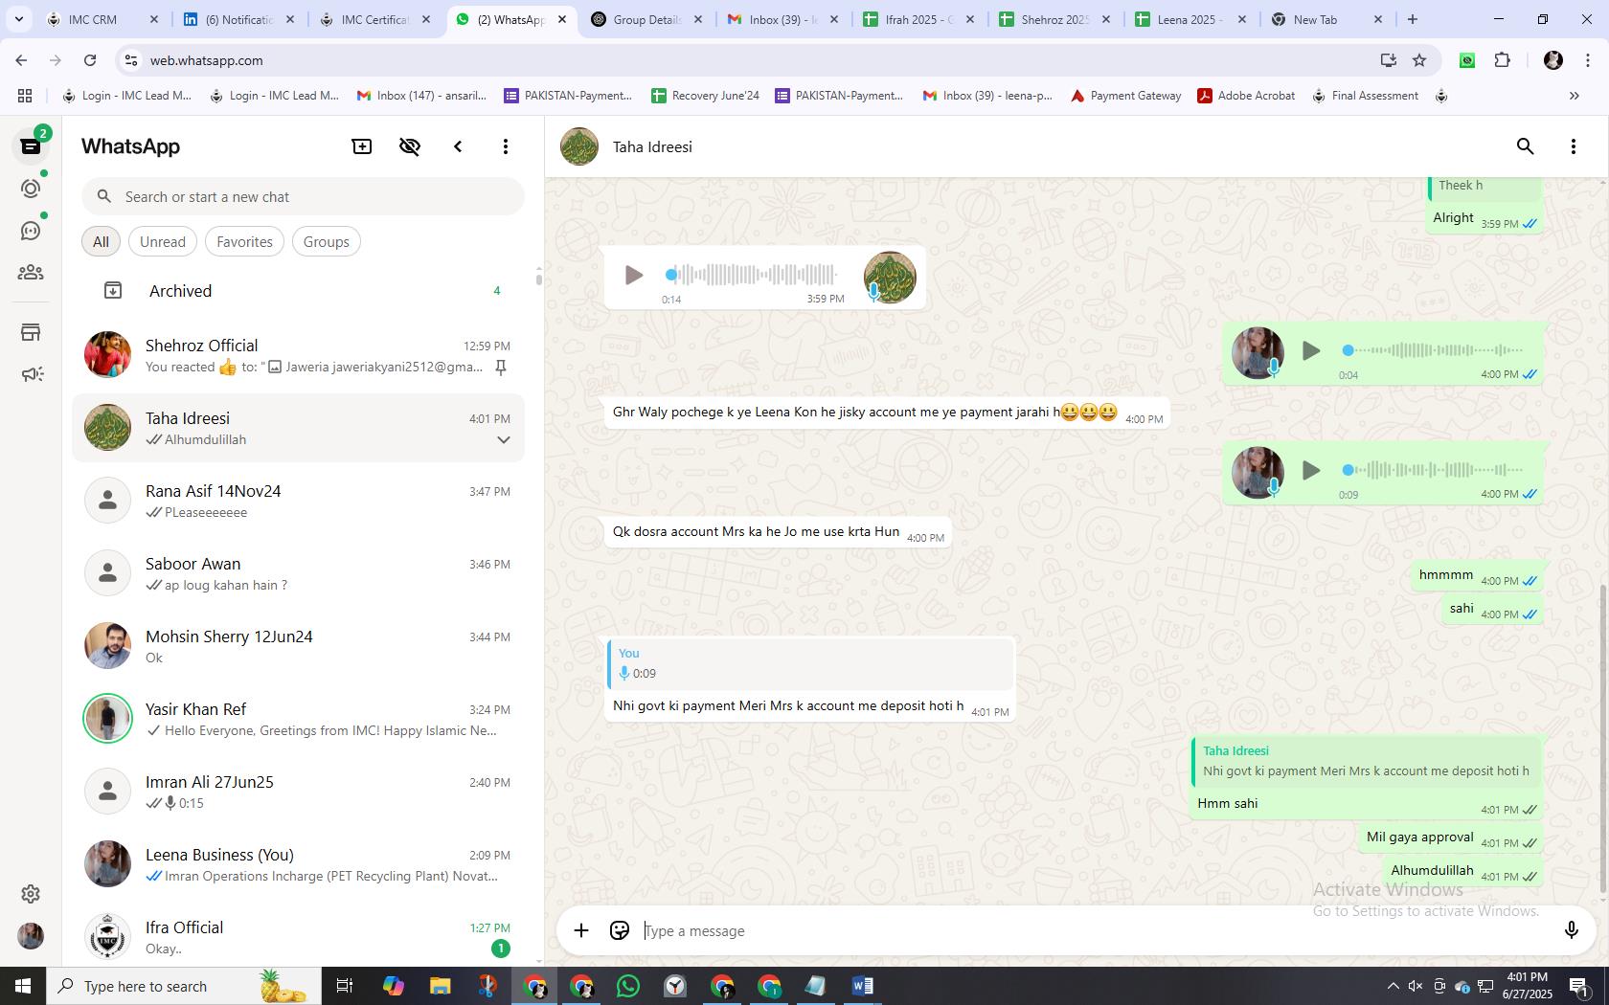Viewport: 1609px width, 1005px height.
Task: Open the browser tab search dropdown
Action: (18, 19)
